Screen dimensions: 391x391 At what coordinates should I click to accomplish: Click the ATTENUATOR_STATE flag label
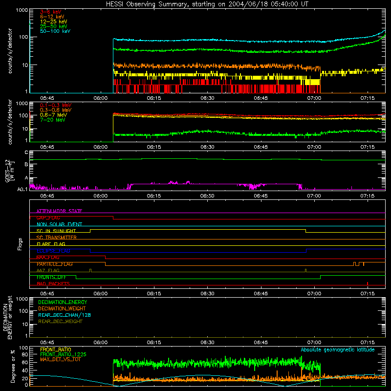pos(59,211)
